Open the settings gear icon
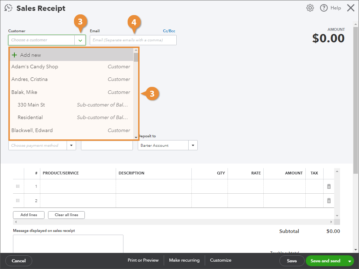 pyautogui.click(x=310, y=8)
